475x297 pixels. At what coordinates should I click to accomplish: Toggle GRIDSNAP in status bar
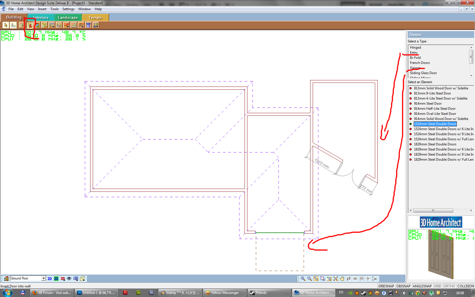point(386,286)
